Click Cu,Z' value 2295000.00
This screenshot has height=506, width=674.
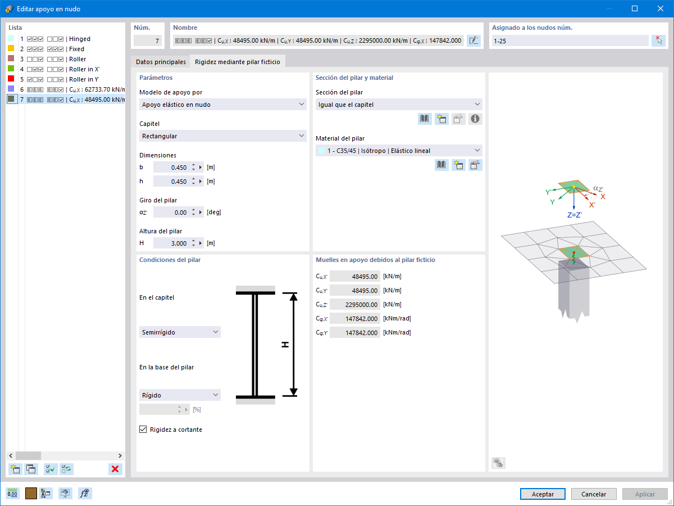coord(355,304)
